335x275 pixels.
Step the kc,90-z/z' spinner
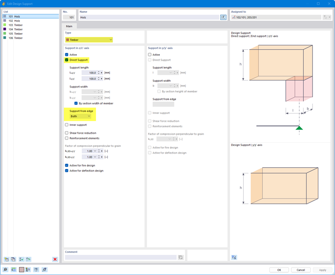[99, 157]
